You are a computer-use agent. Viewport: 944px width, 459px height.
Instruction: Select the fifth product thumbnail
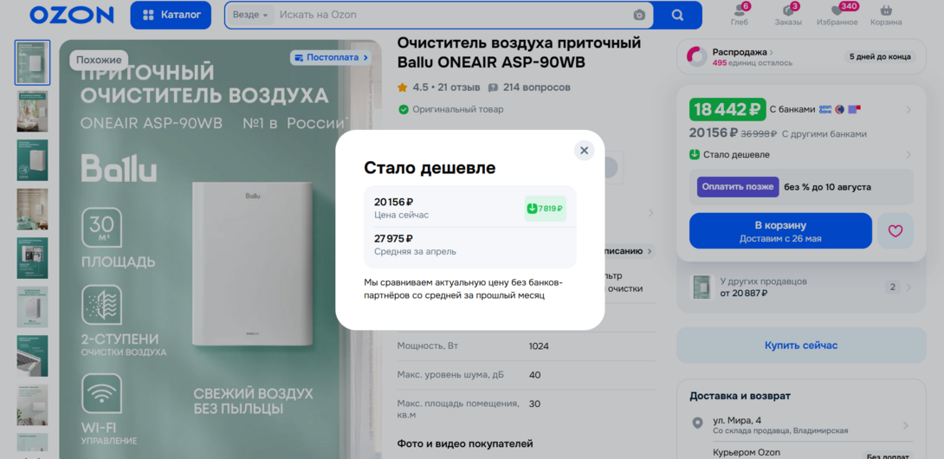pos(33,258)
